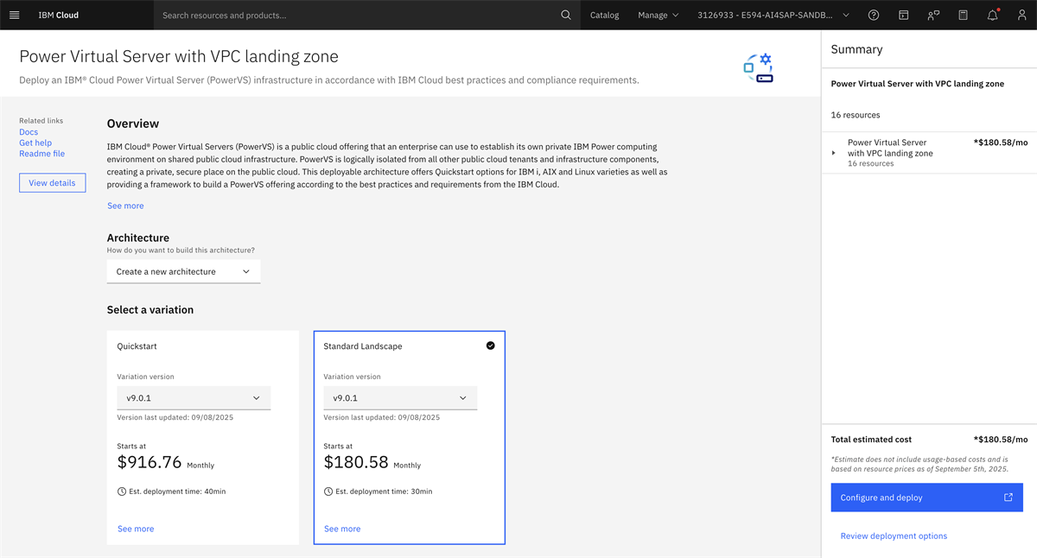Select the Quickstart variation card
Image resolution: width=1037 pixels, height=558 pixels.
(202, 346)
